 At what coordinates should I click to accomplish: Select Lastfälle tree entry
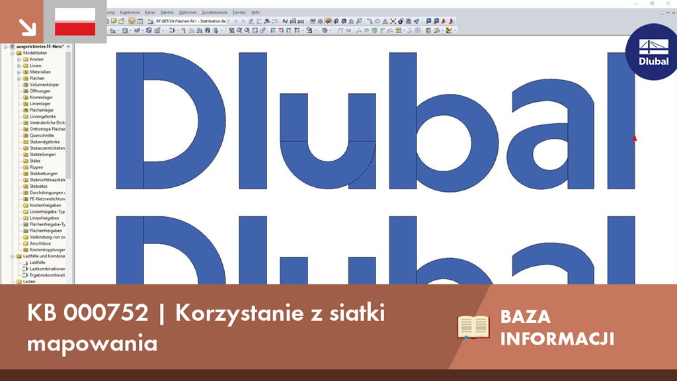[37, 263]
